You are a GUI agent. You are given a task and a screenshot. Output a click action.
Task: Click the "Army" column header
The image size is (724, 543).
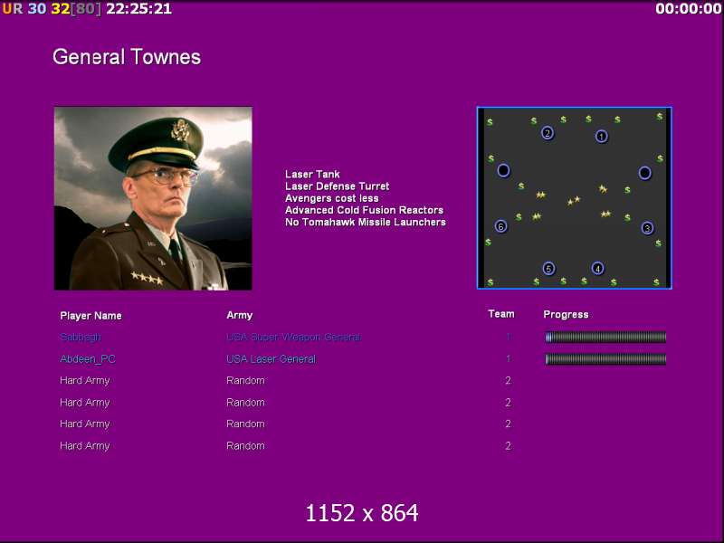pyautogui.click(x=239, y=315)
